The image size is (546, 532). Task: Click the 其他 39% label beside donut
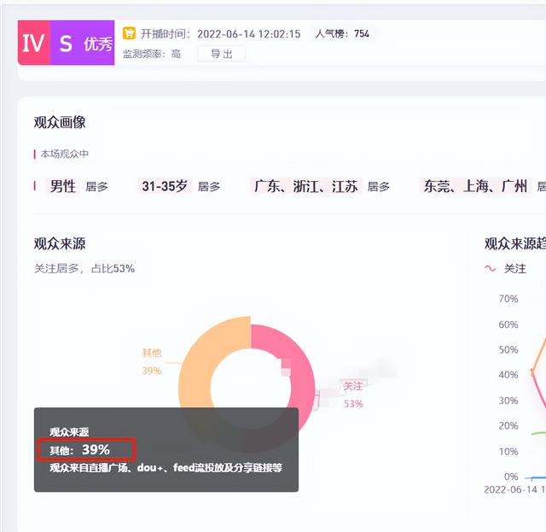[x=152, y=361]
